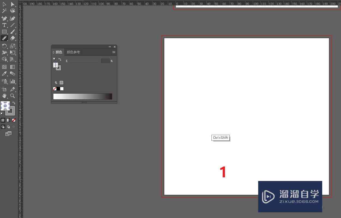Switch to the 颜色 tab
The height and width of the screenshot is (218, 341).
tap(59, 52)
